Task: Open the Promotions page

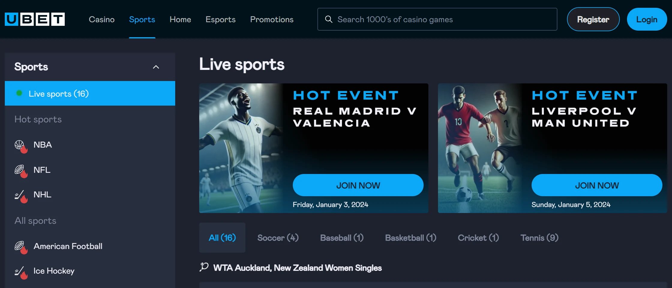Action: click(272, 19)
